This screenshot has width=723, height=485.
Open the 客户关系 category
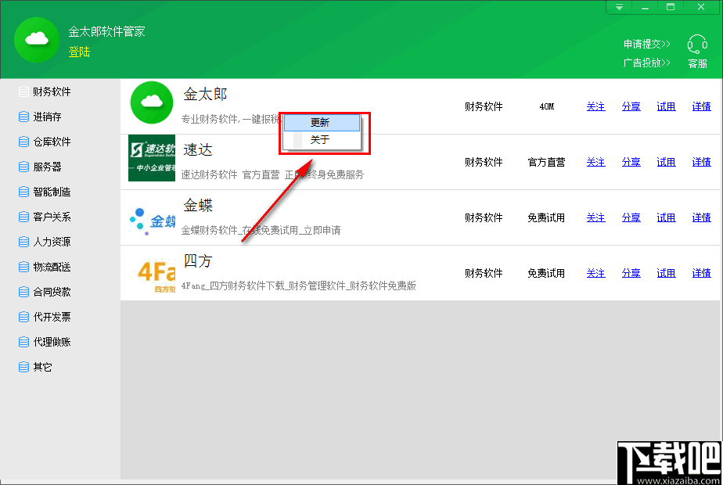pyautogui.click(x=52, y=217)
